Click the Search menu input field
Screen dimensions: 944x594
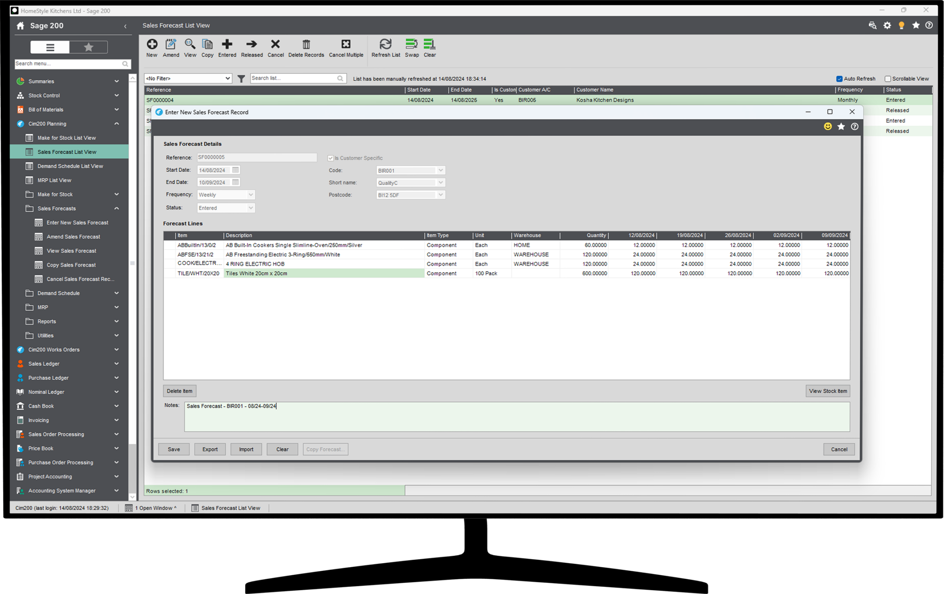point(68,63)
